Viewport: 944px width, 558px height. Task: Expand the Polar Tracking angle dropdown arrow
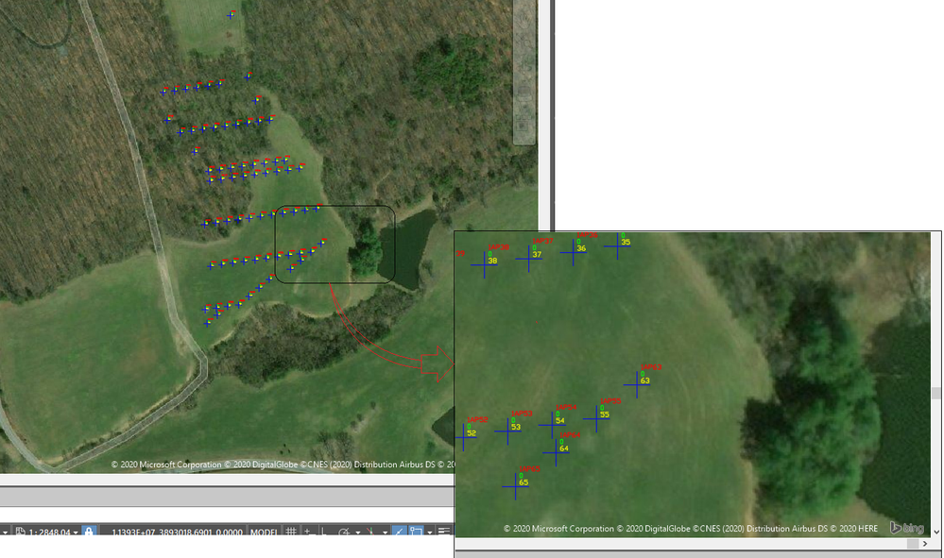358,533
